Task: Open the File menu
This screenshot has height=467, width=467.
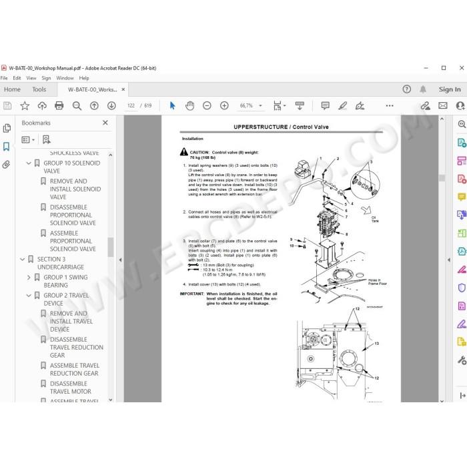Action: click(x=4, y=78)
